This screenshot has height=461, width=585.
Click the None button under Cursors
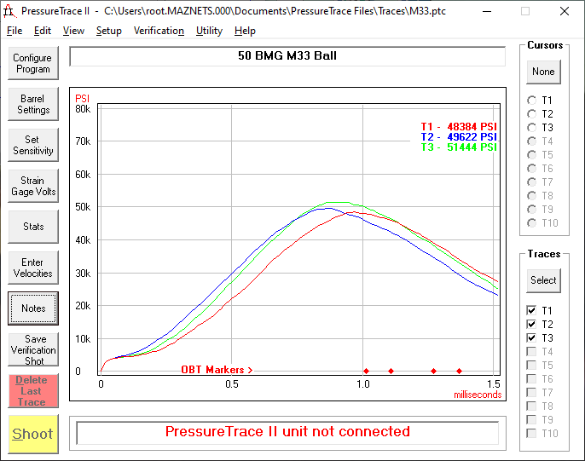point(543,72)
